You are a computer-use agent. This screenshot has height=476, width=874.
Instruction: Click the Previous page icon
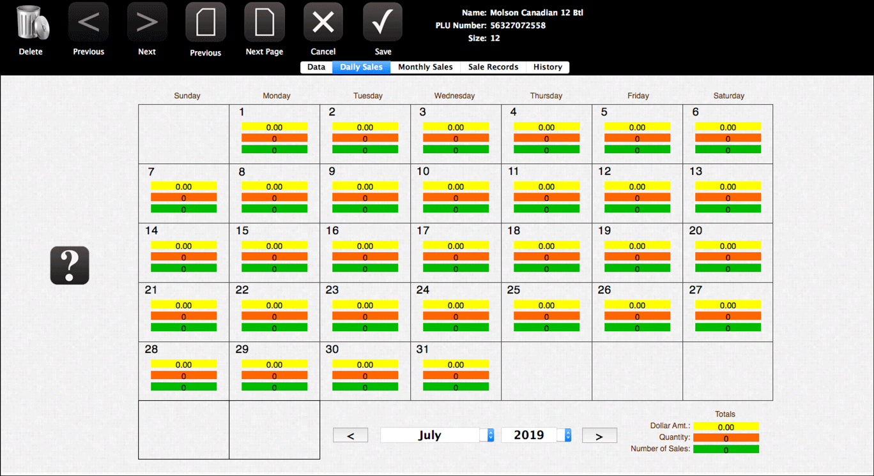pyautogui.click(x=205, y=23)
